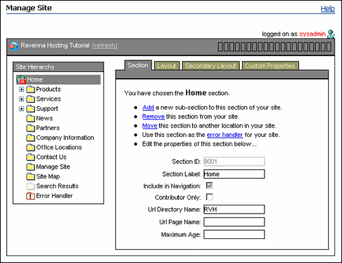
Task: Click the Move section link
Action: tap(149, 125)
